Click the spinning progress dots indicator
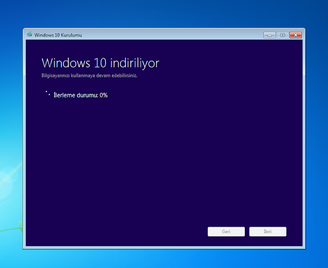 coord(48,93)
